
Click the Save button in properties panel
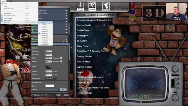[x=58, y=95]
